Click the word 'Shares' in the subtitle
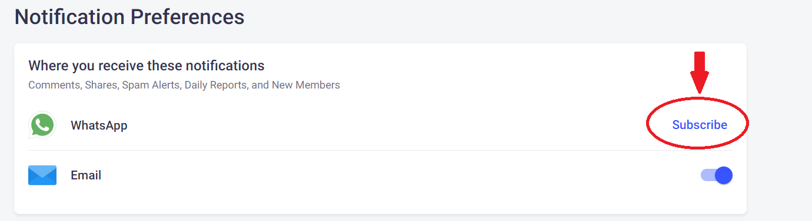This screenshot has width=812, height=221. pos(102,85)
